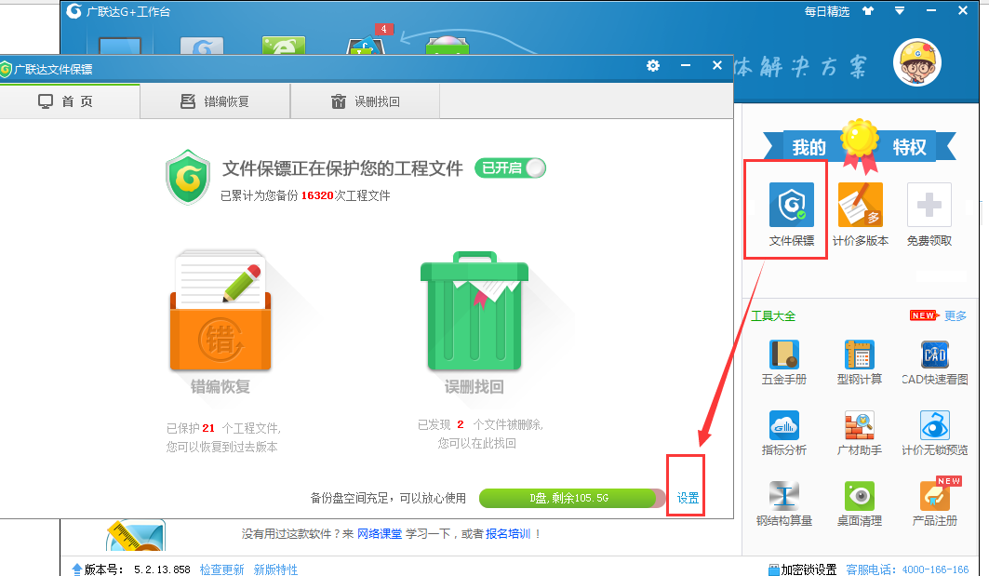
Task: Open the dropdown arrow menu in G+工作台 title bar
Action: (x=900, y=11)
